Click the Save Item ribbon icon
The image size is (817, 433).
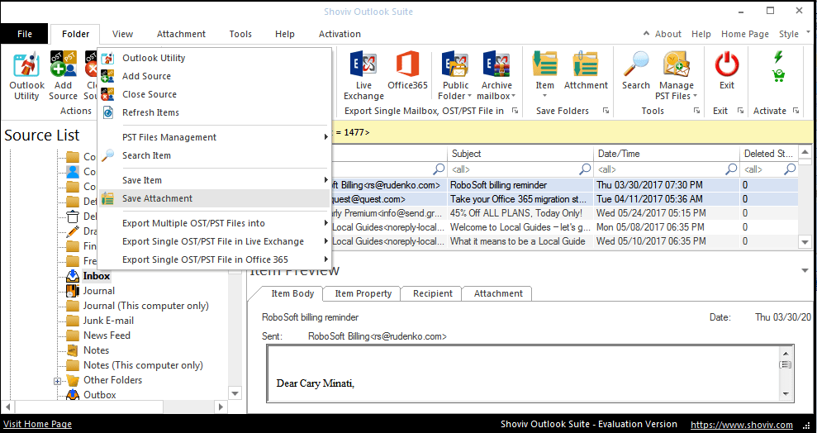pyautogui.click(x=545, y=64)
